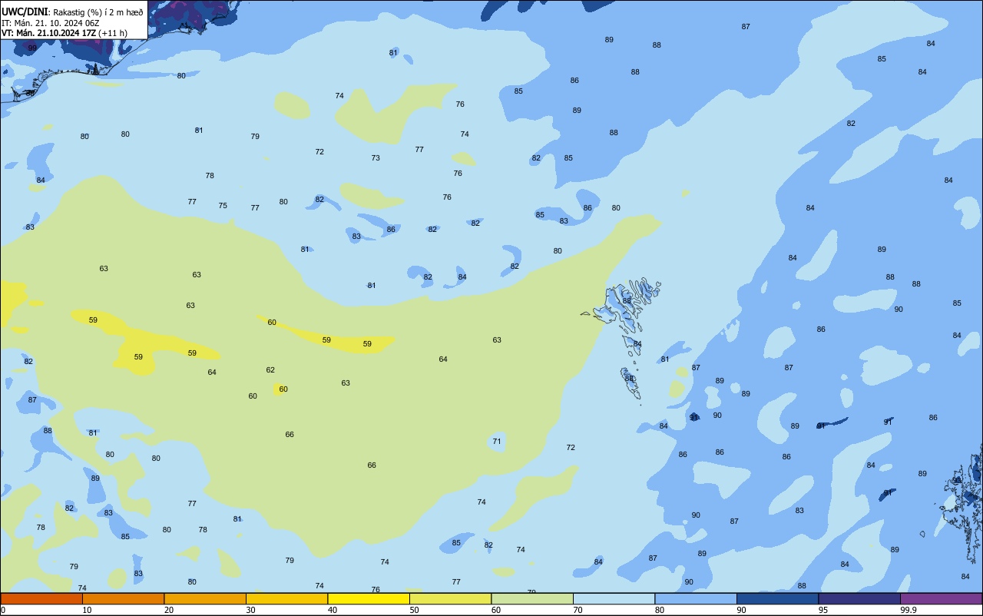Click the 90–95 dark blue legend swatch
Image resolution: width=983 pixels, height=616 pixels.
click(x=777, y=598)
